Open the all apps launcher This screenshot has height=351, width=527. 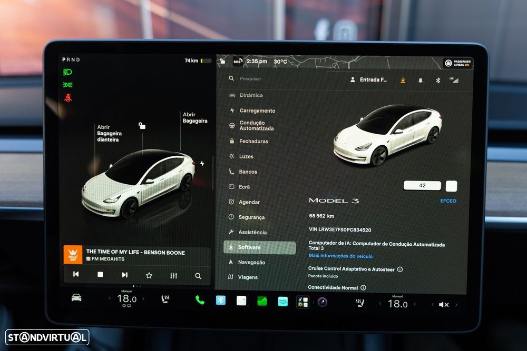303,302
